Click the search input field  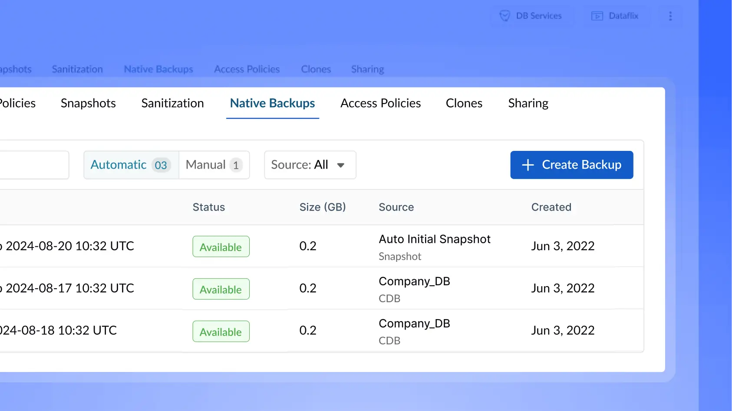click(34, 165)
